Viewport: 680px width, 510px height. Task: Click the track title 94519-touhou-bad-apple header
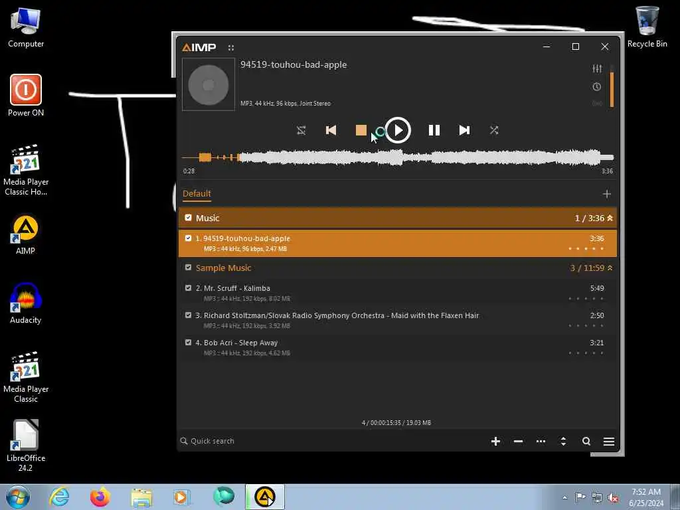[x=294, y=64]
